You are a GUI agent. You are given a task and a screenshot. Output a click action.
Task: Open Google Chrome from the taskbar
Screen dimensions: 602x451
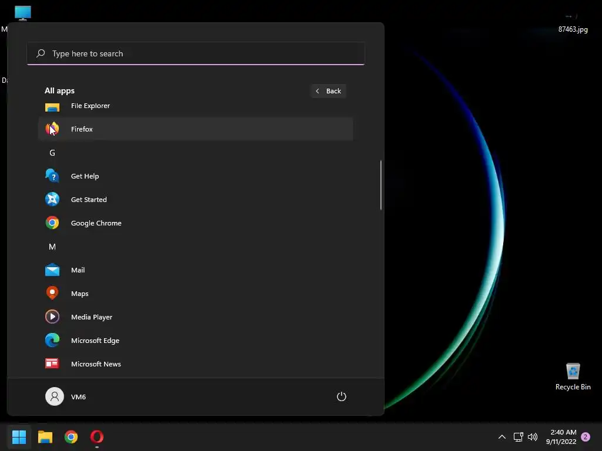[71, 437]
